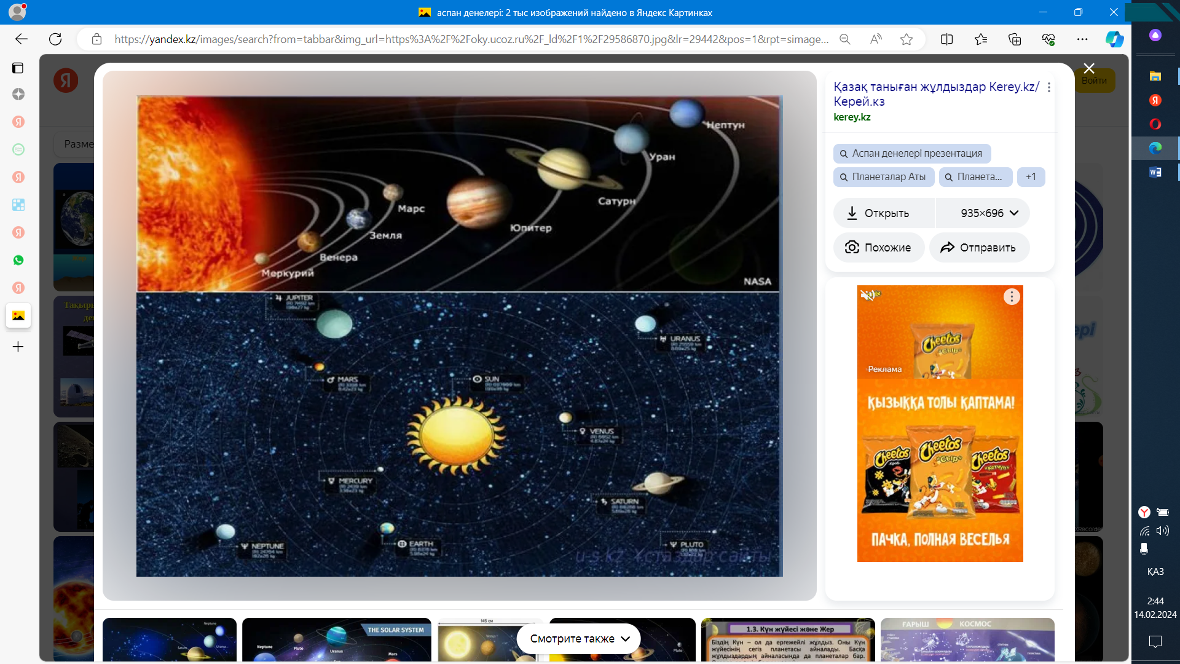Open ad options three-dot menu

pyautogui.click(x=1012, y=297)
